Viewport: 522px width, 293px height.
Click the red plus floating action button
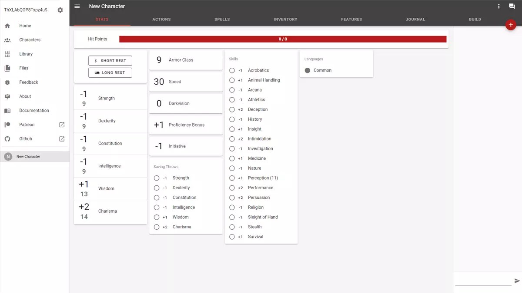pos(511,25)
